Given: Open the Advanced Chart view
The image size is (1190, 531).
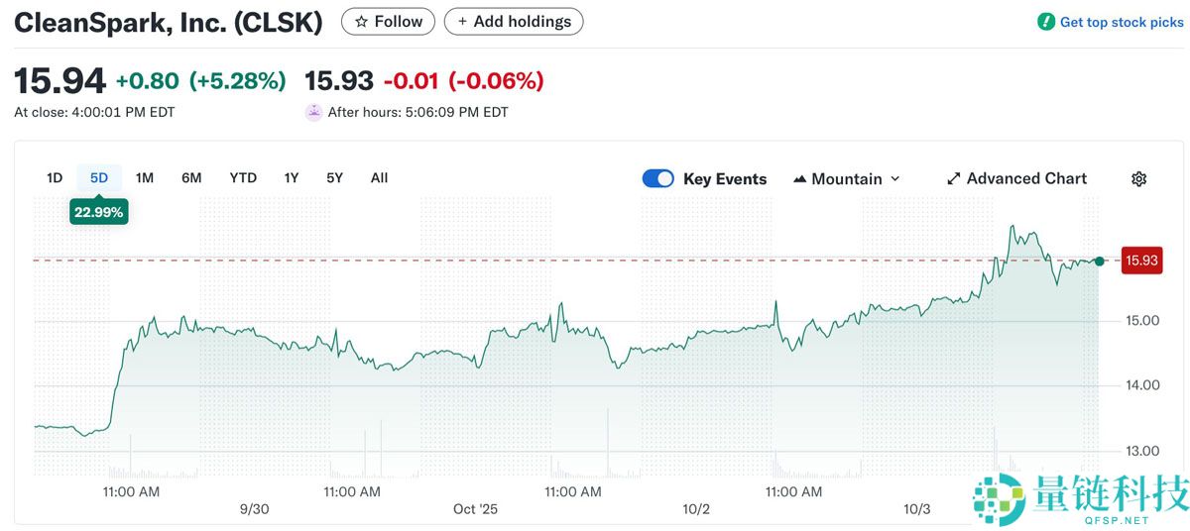Looking at the screenshot, I should click(x=1026, y=179).
